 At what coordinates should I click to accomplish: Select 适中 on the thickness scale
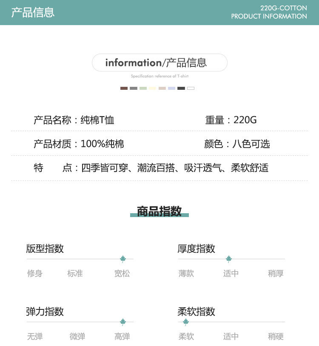click(231, 273)
